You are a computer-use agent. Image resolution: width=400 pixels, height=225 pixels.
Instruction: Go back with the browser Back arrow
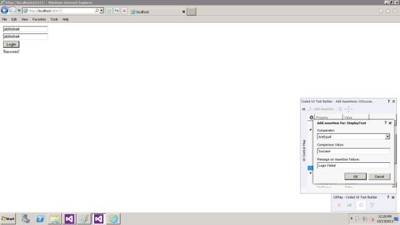point(4,10)
